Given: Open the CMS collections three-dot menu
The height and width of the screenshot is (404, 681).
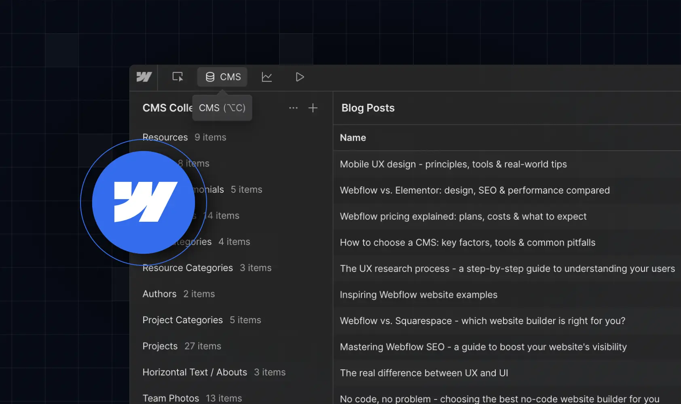Looking at the screenshot, I should click(x=293, y=108).
